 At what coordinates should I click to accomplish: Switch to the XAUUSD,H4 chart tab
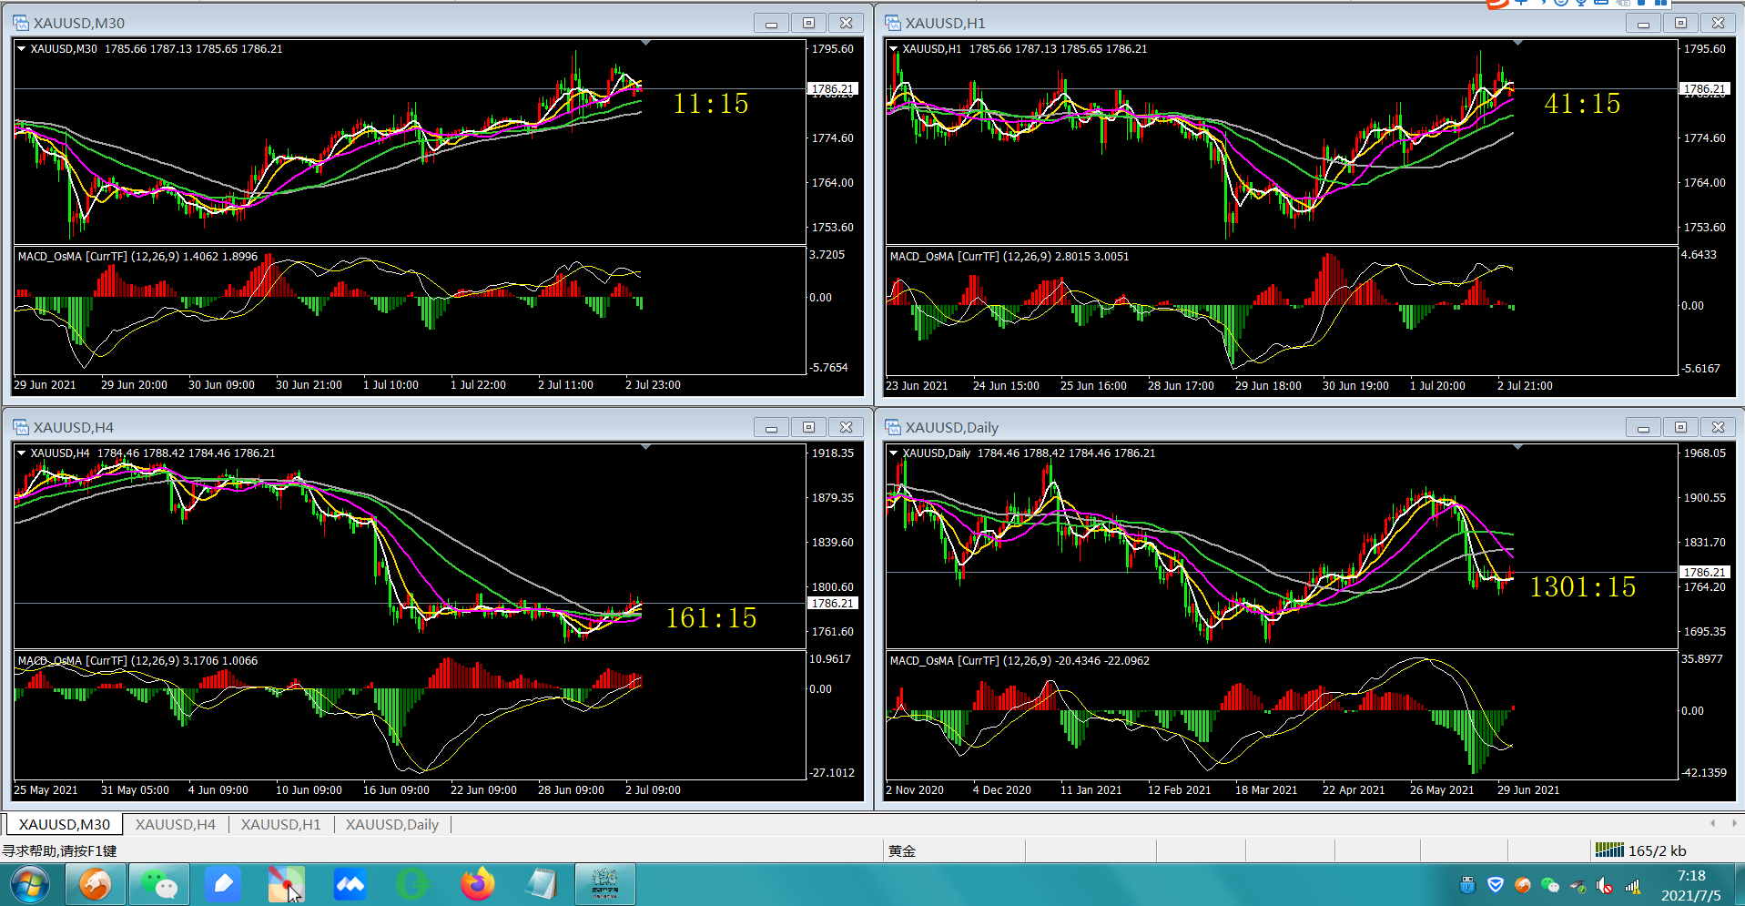pos(176,824)
